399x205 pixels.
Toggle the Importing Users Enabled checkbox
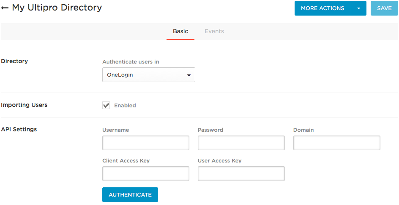tap(106, 105)
